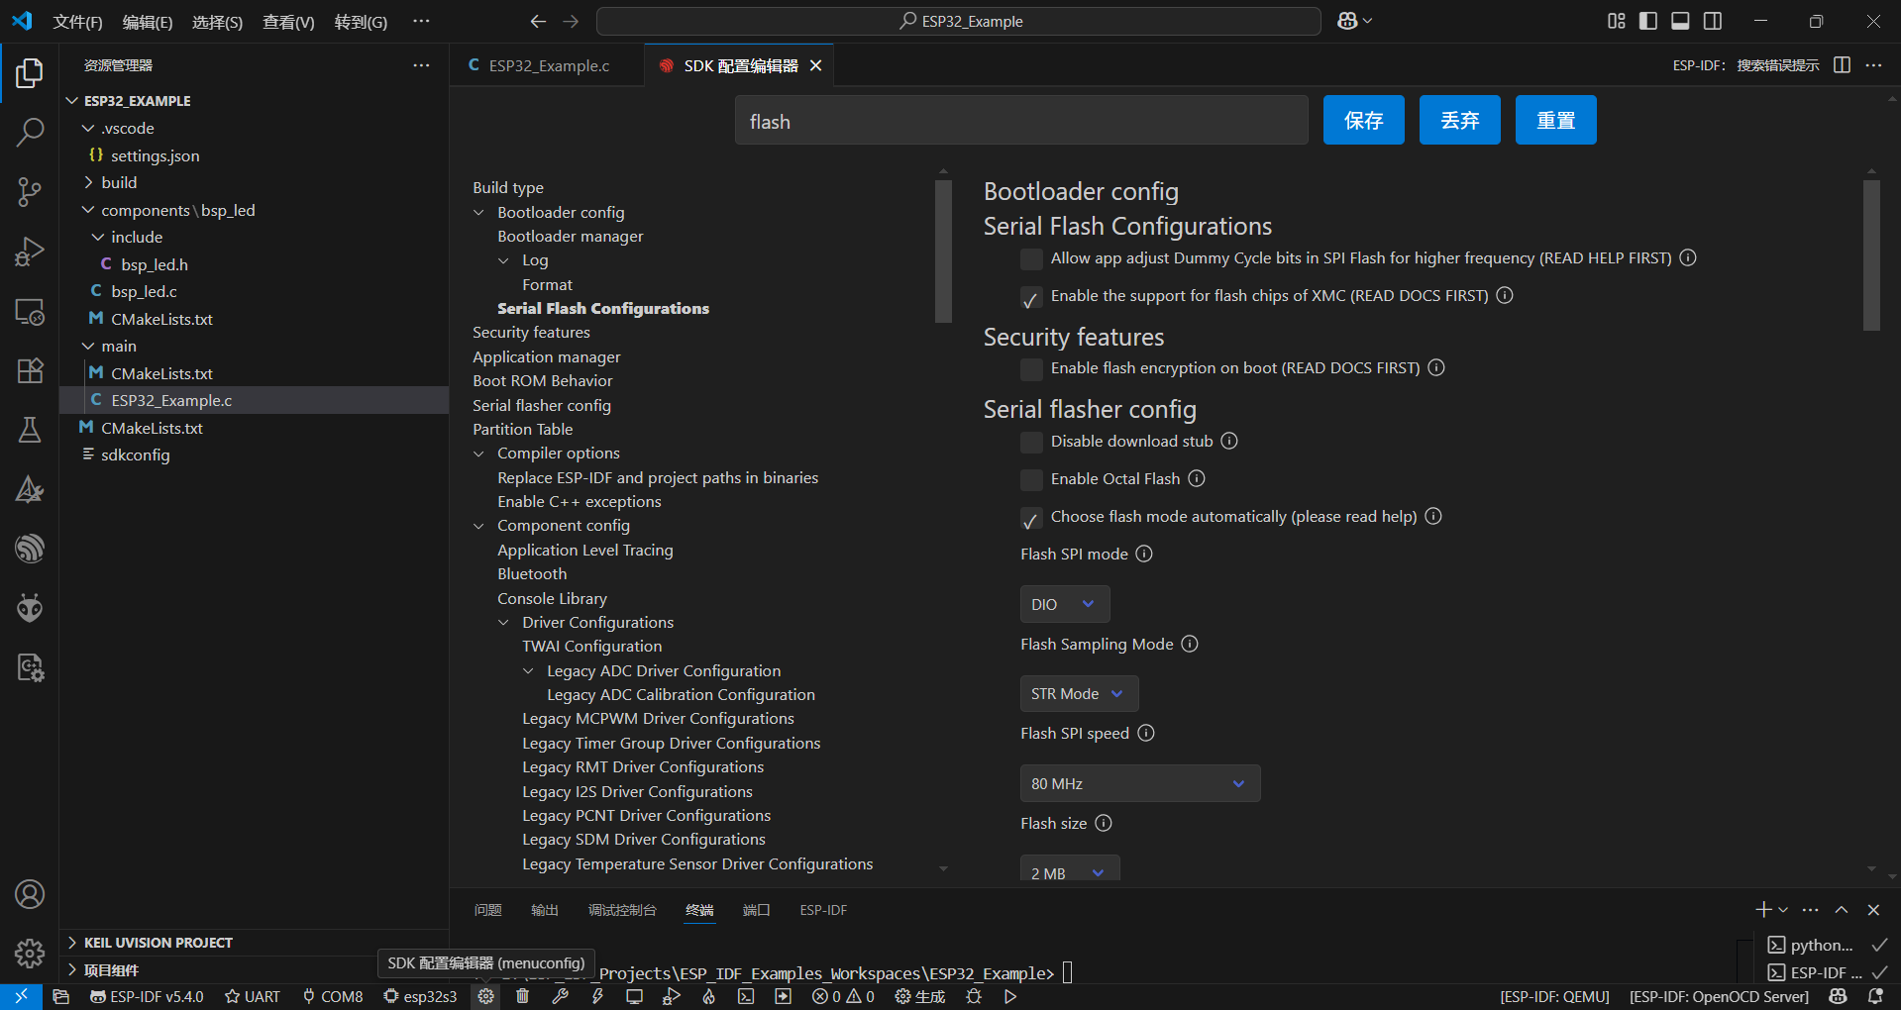Open the Source Control view
The image size is (1901, 1010).
point(30,191)
